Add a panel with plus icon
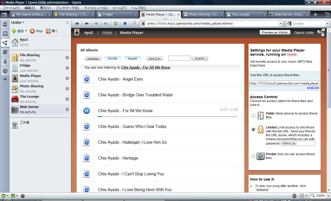Viewport: 331px width, 201px height. coord(5,79)
